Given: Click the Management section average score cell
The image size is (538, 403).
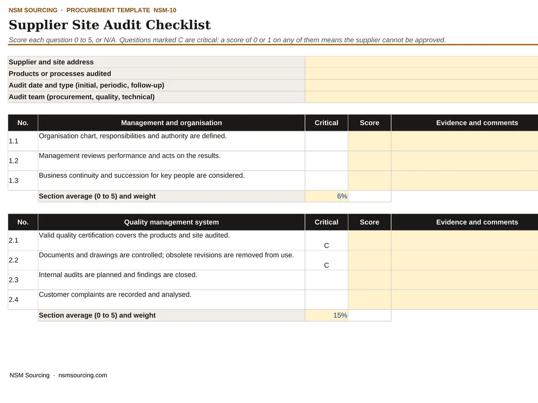Looking at the screenshot, I should (370, 196).
